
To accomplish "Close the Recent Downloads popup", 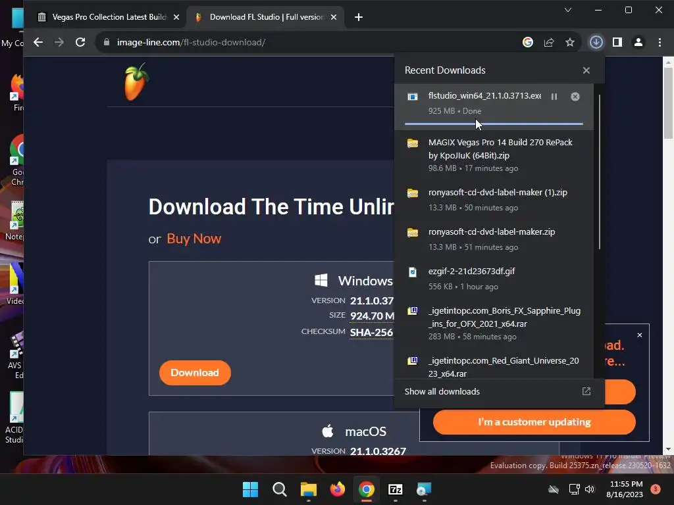I will click(x=586, y=70).
